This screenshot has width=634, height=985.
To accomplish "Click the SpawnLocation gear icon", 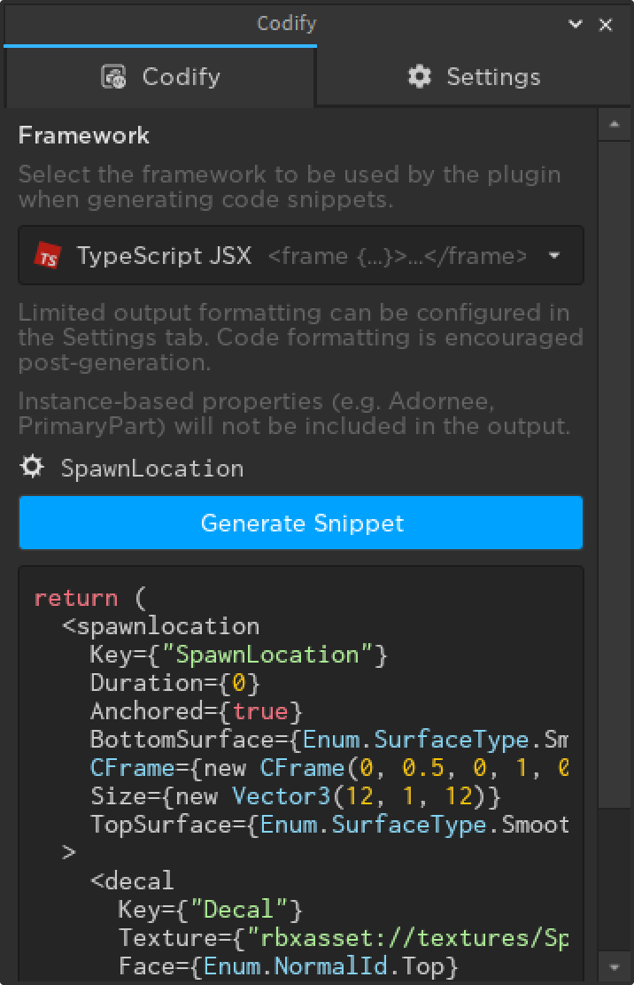I will pyautogui.click(x=32, y=467).
